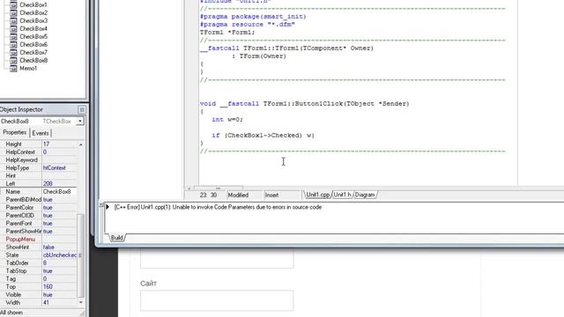564x317 pixels.
Task: Close the Object Inspector panel
Action: (x=82, y=109)
